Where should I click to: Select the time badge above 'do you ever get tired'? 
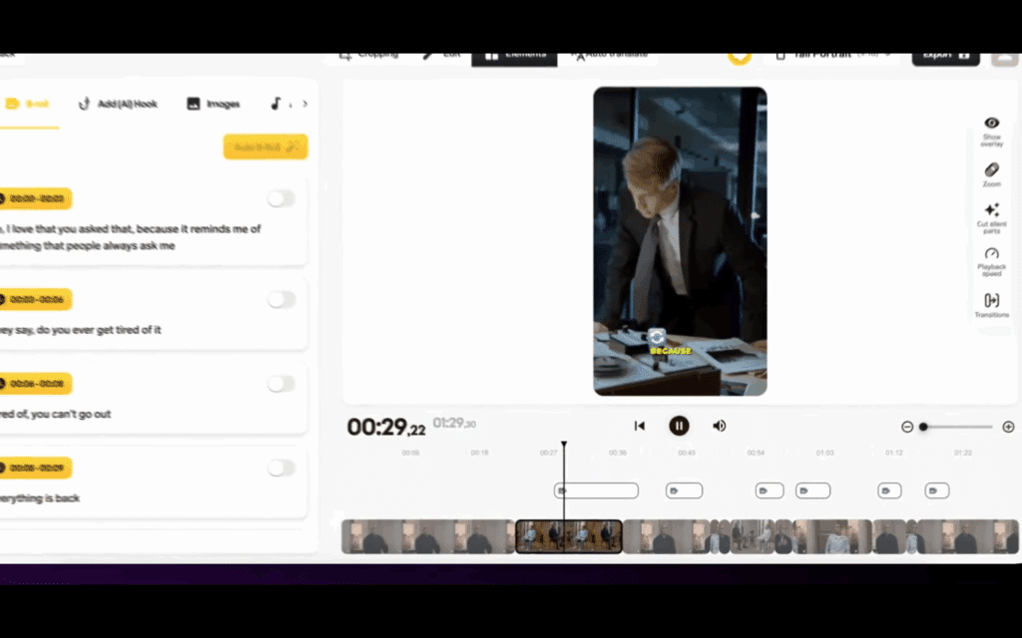pos(35,299)
